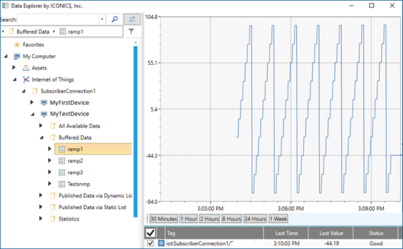Set time range to 24 Hours

255,219
